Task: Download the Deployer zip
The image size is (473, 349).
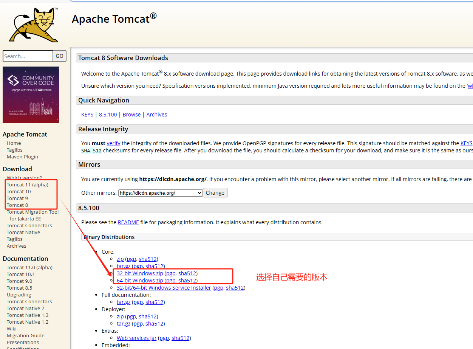Action: [x=120, y=316]
